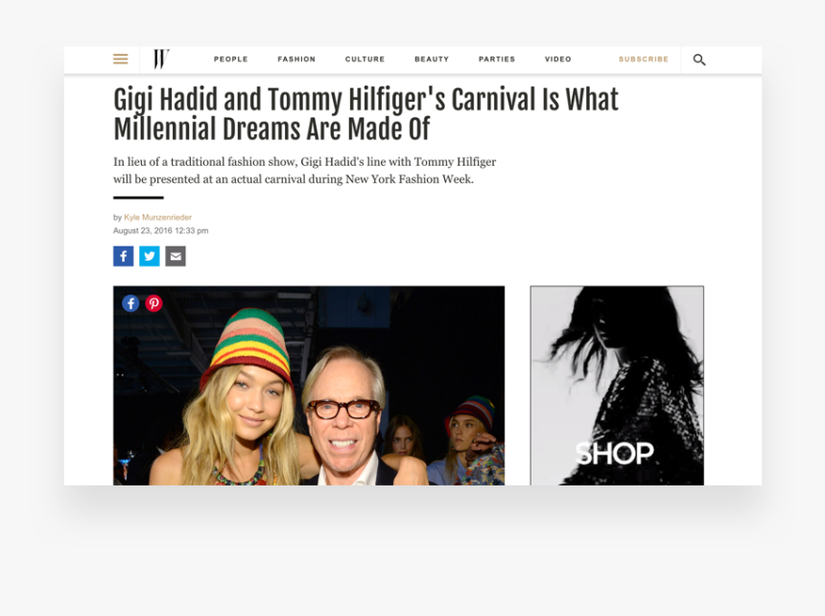
Task: Share article via Twitter bird icon
Action: (150, 256)
